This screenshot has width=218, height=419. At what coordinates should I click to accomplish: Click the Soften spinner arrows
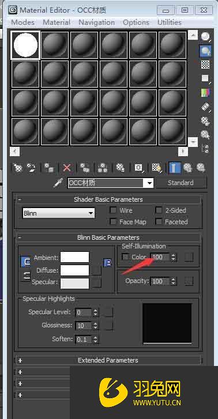point(96,339)
